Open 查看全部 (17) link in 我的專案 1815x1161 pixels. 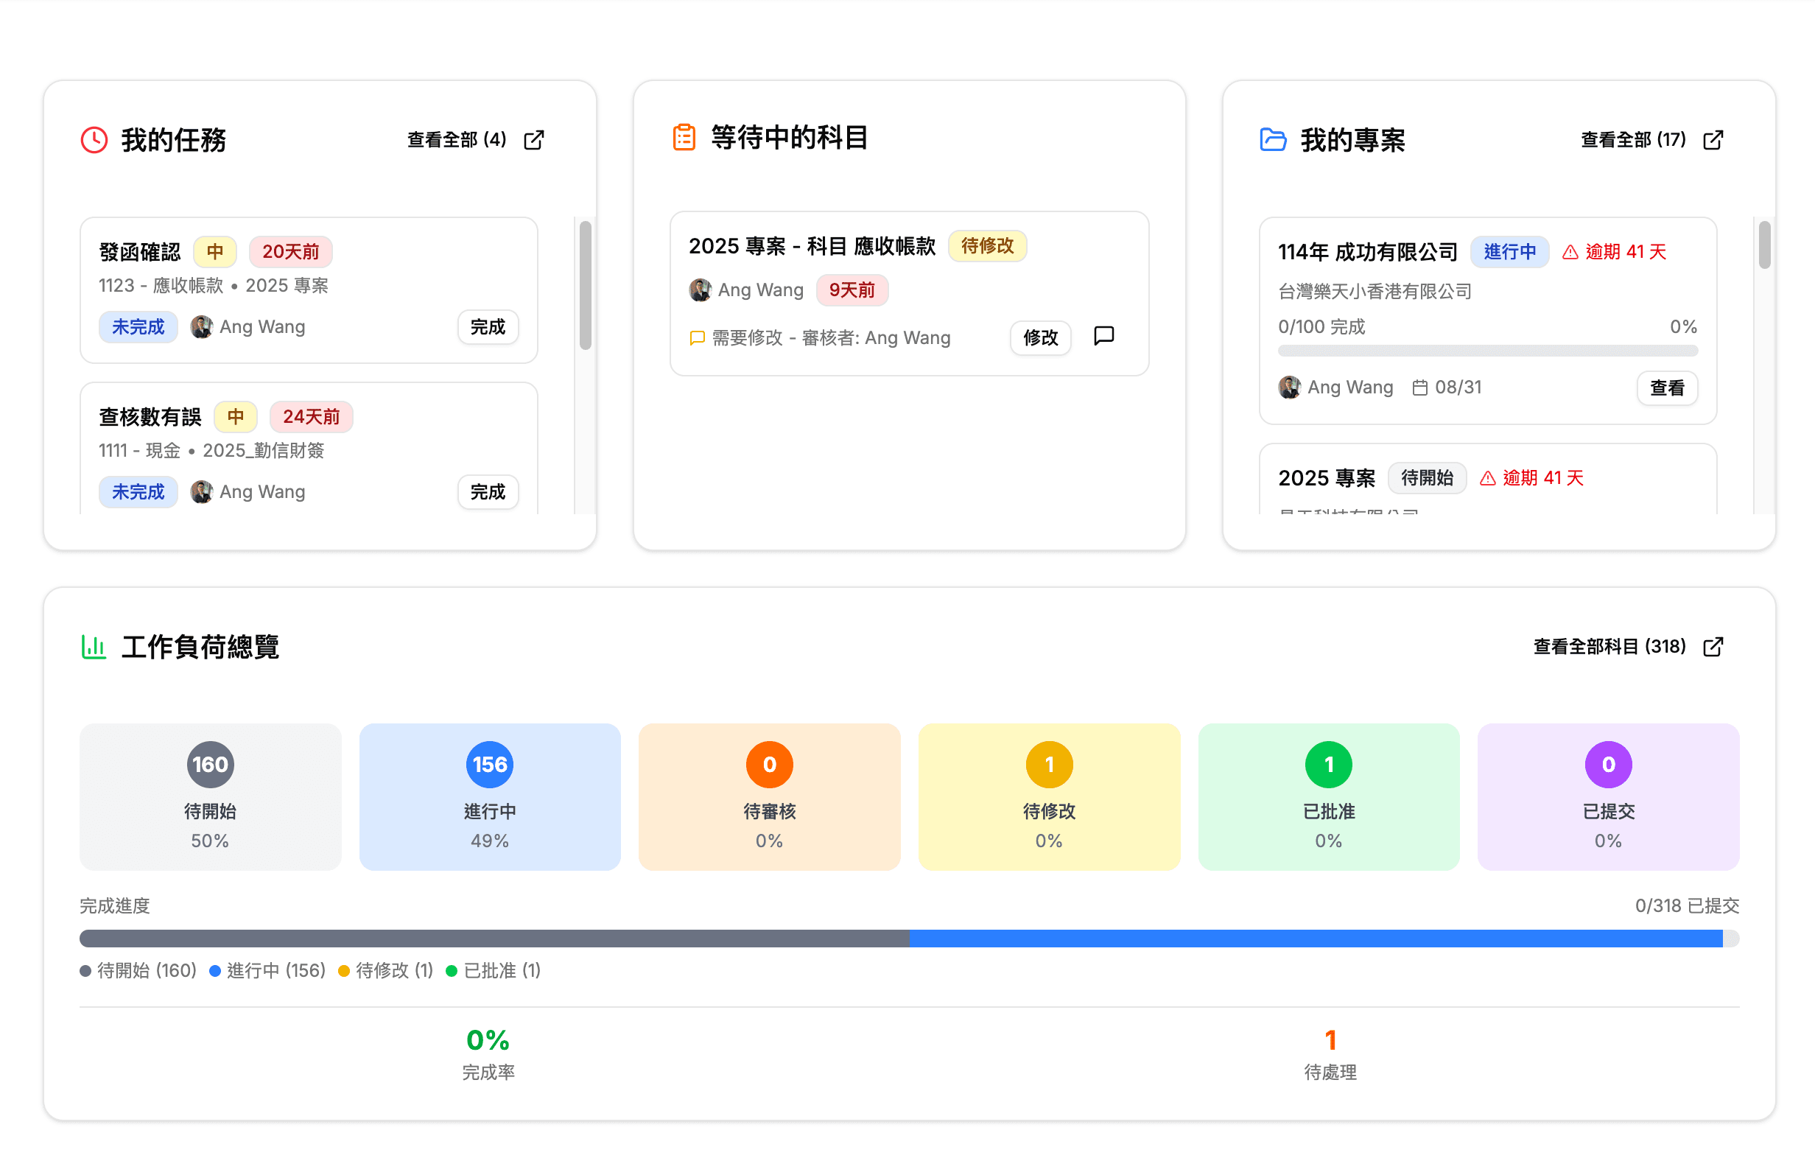1632,140
